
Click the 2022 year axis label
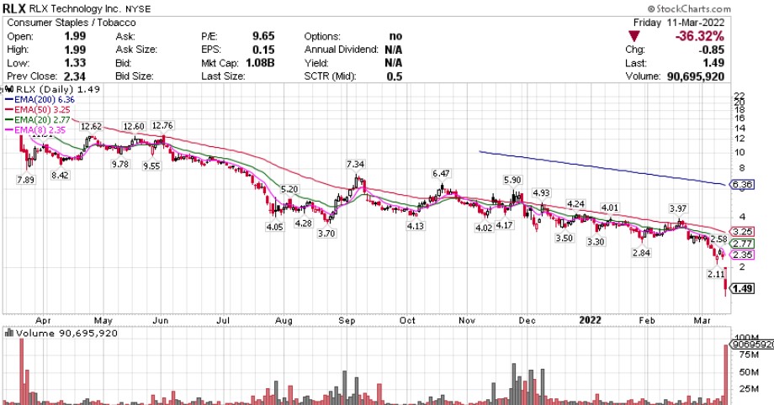point(590,320)
